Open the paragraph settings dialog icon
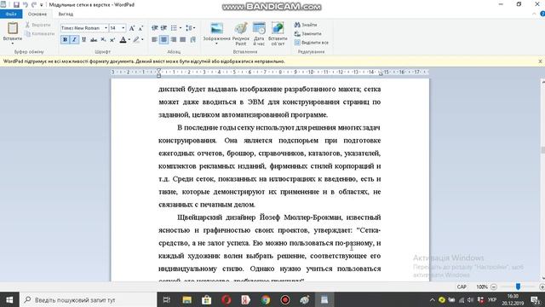This screenshot has width=545, height=307. 193,40
